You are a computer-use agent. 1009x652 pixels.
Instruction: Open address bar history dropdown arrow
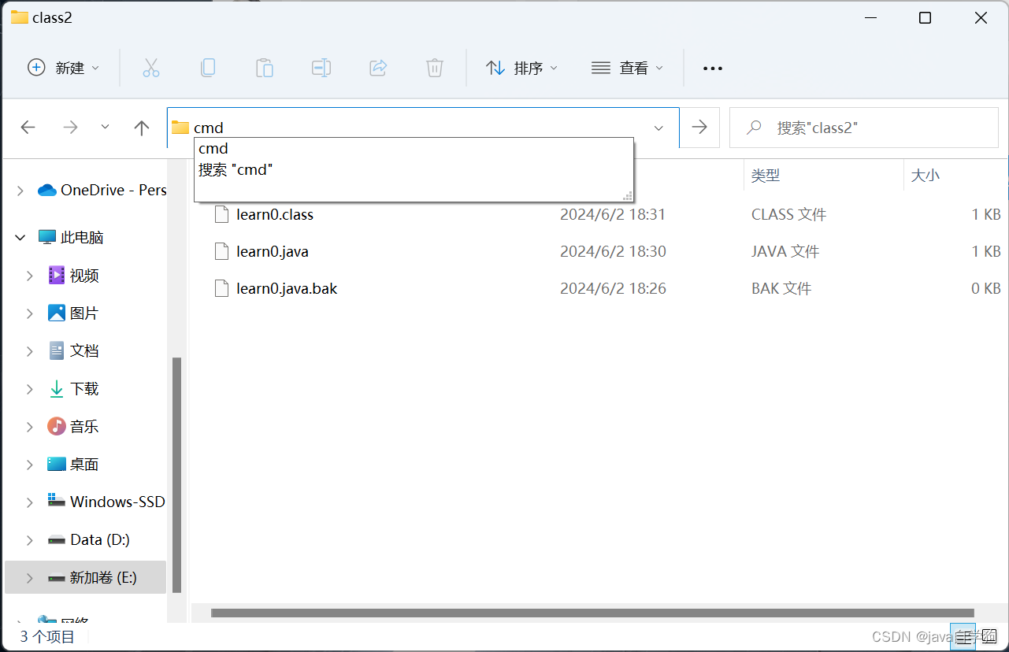point(658,128)
